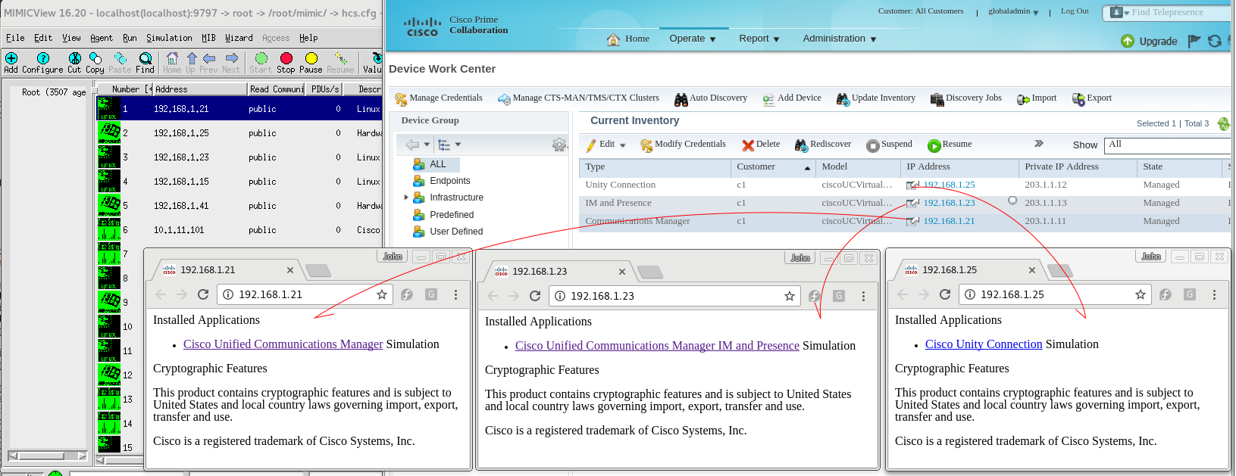This screenshot has width=1236, height=476.
Task: Select agent row 192.168.1.41 in MIMICView
Action: tap(239, 206)
